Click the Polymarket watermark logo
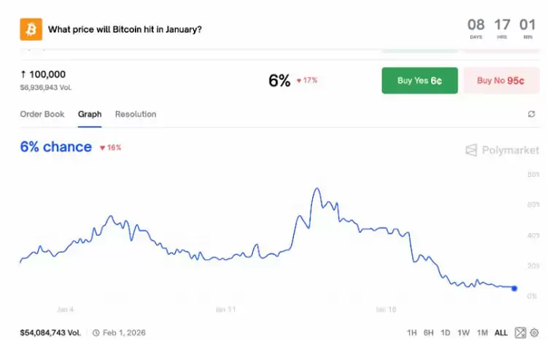Image resolution: width=547 pixels, height=340 pixels. pos(501,150)
